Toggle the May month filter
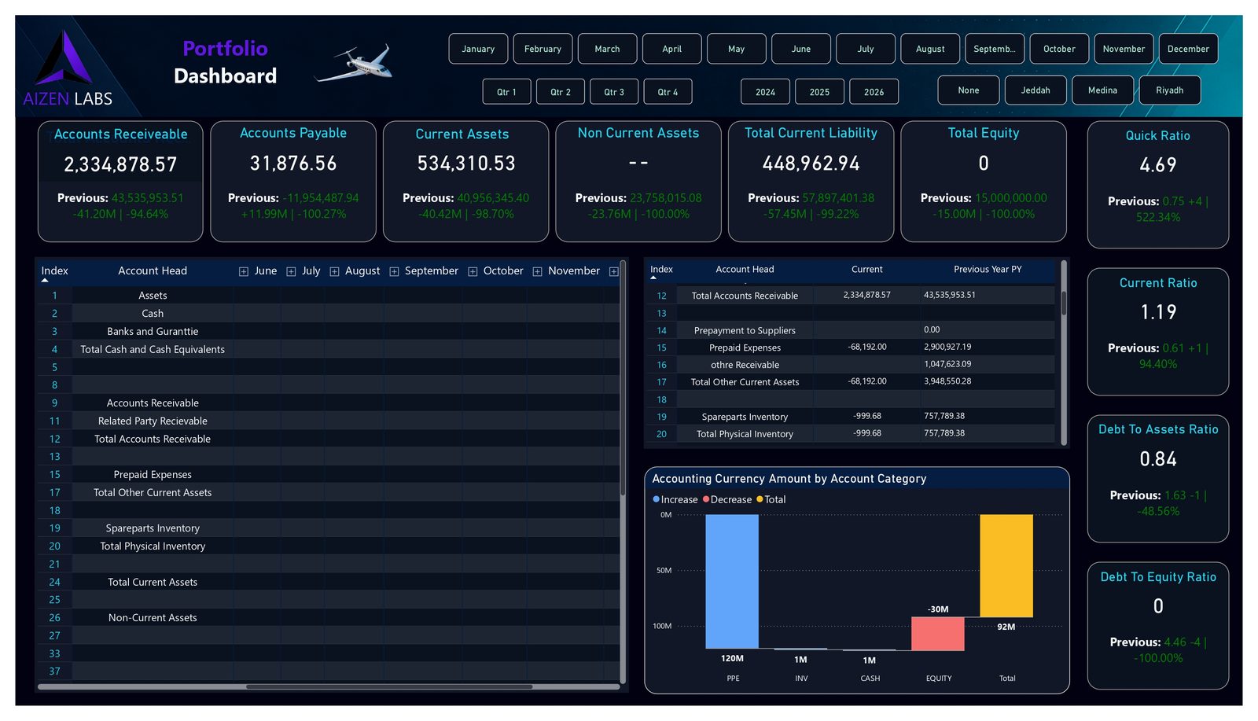 point(736,49)
